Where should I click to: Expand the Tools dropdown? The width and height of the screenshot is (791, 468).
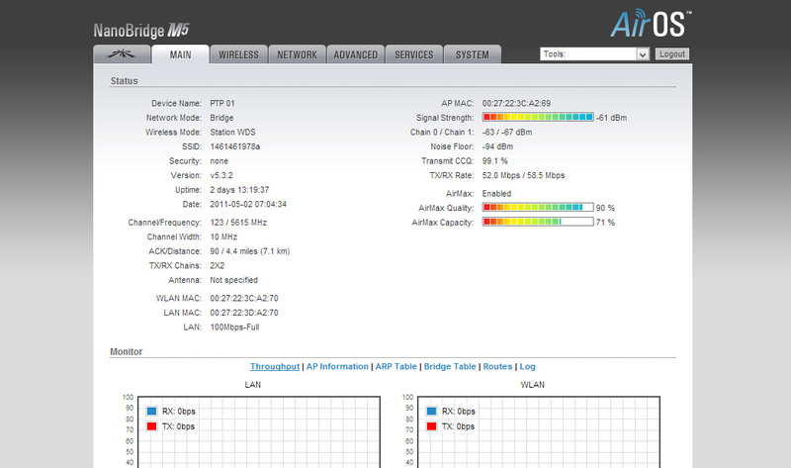coord(594,54)
